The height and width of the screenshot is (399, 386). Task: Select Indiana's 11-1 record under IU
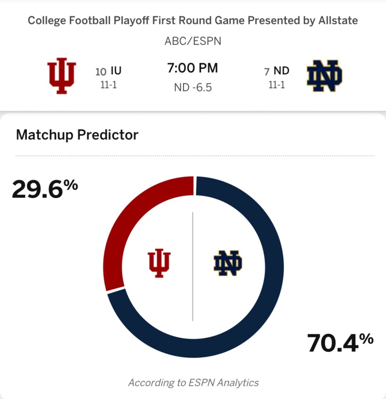[108, 85]
